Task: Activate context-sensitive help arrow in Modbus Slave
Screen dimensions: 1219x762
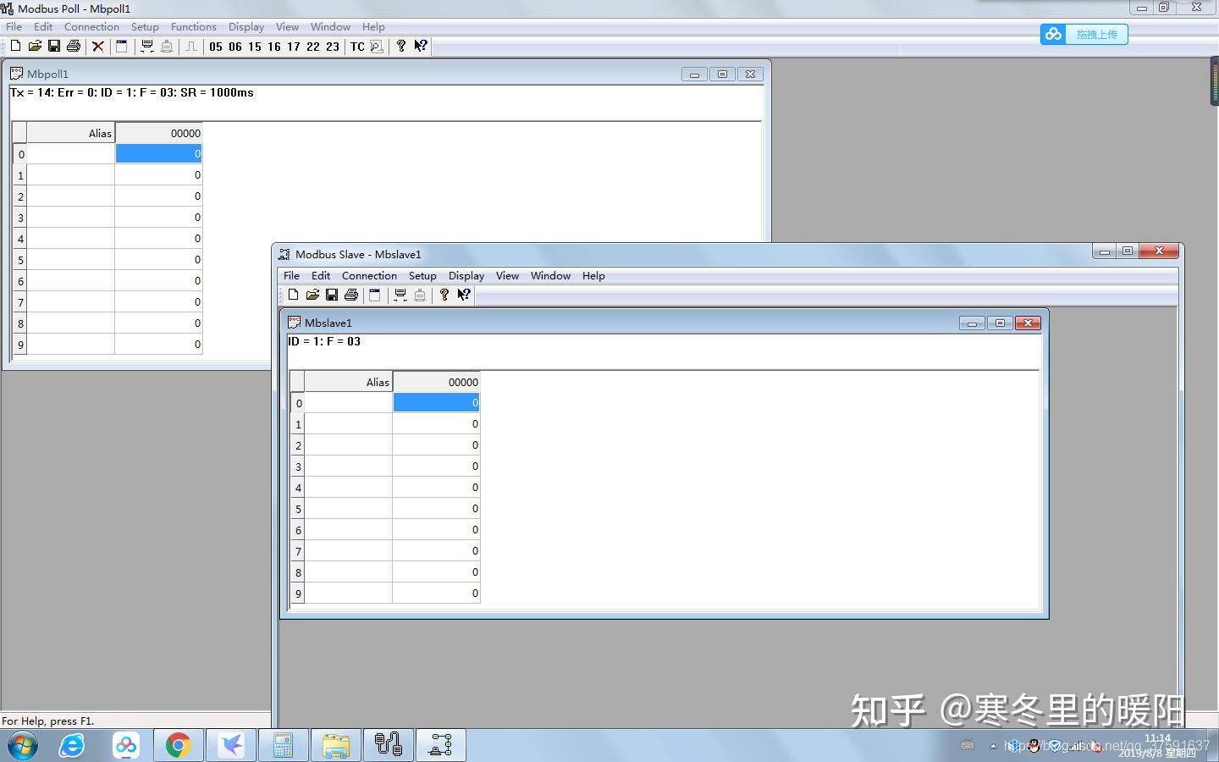Action: click(x=464, y=295)
